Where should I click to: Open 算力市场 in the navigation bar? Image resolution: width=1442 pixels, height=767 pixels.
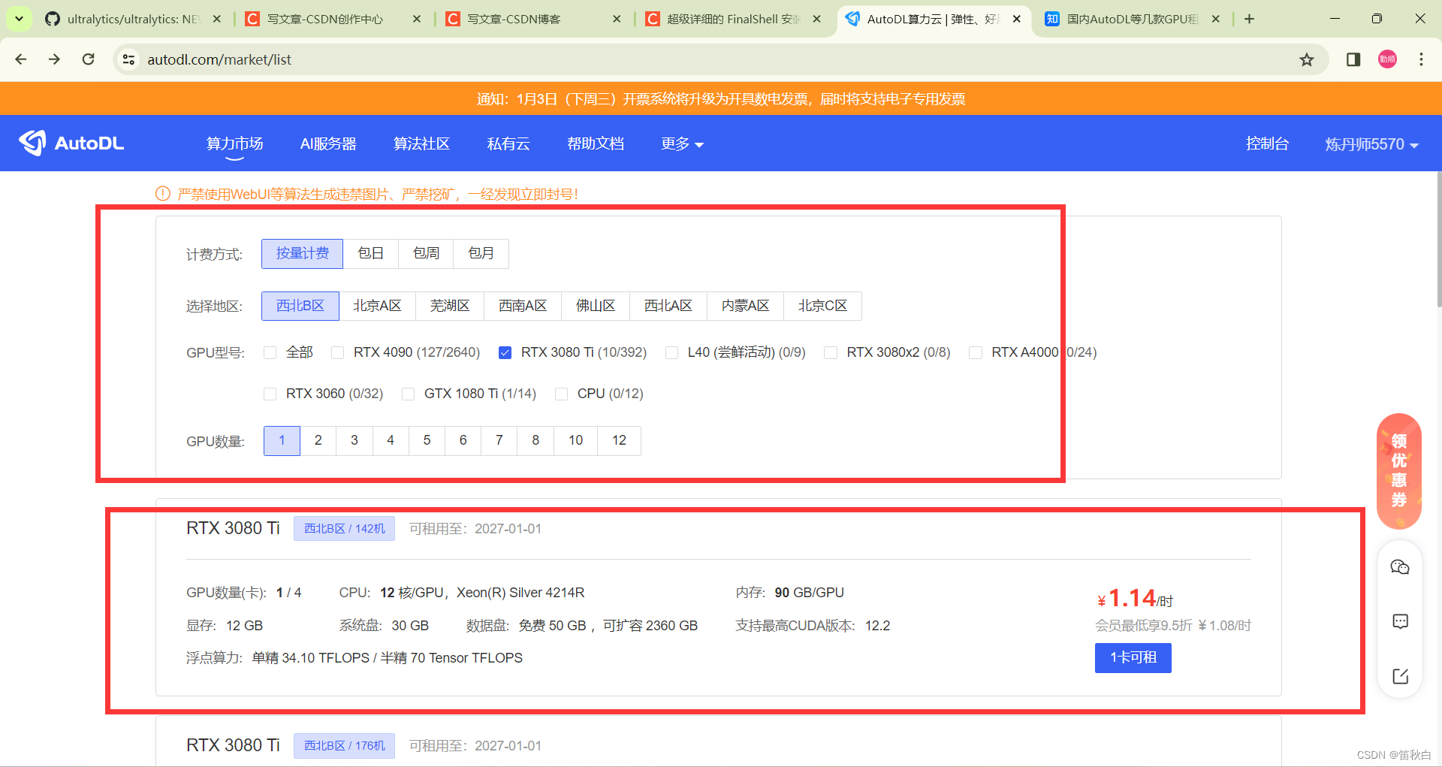coord(234,143)
